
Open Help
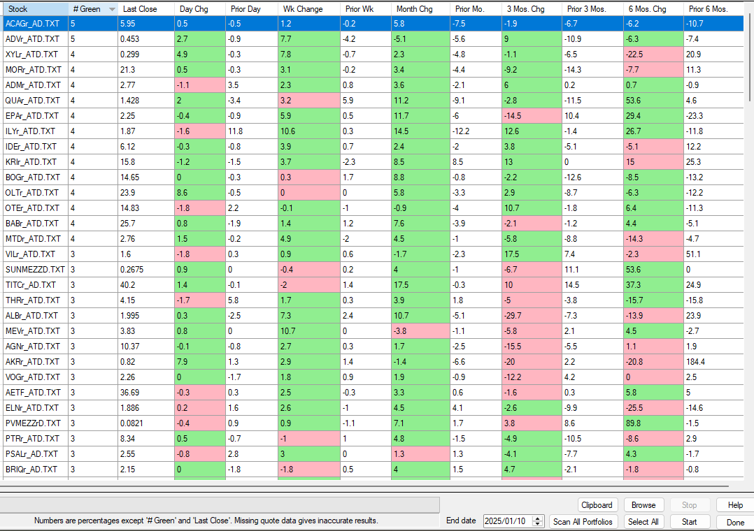coord(735,505)
